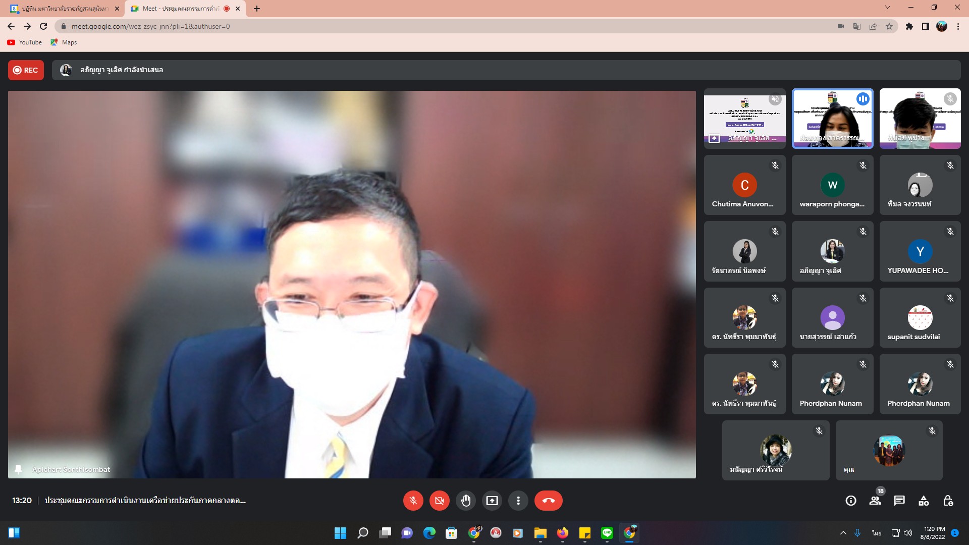The image size is (969, 545).
Task: Open the YouTube bookmark
Action: 25,42
